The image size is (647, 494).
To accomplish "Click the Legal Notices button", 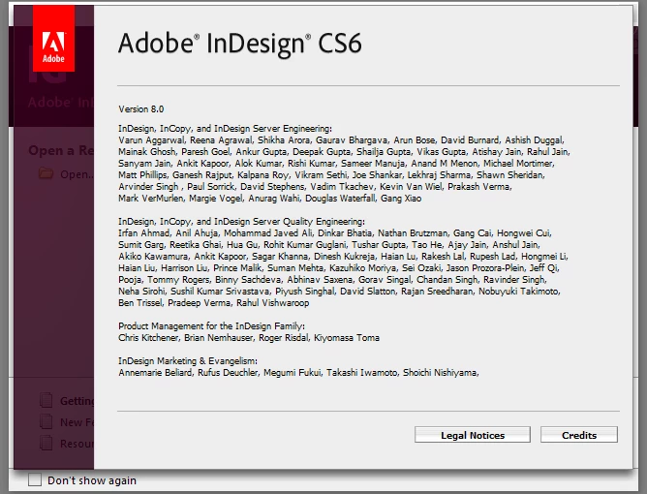I will [473, 435].
